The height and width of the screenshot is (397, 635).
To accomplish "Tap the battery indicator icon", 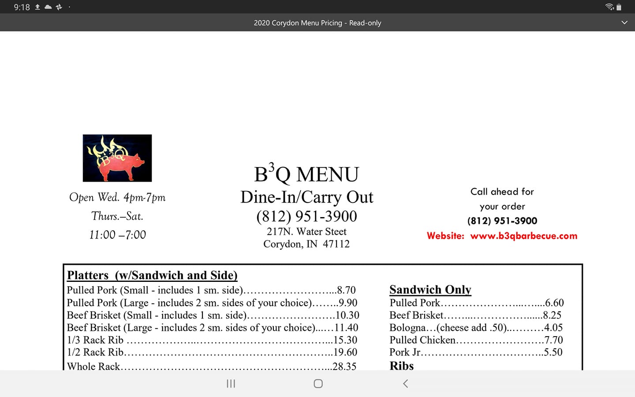I will [x=619, y=7].
